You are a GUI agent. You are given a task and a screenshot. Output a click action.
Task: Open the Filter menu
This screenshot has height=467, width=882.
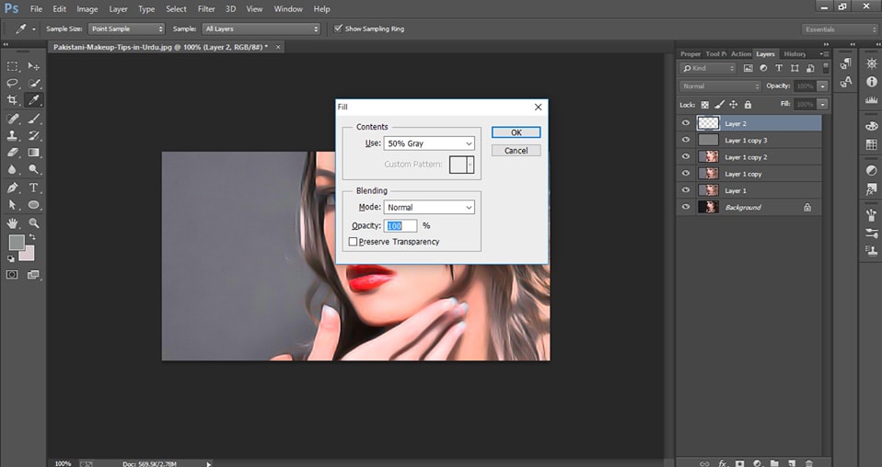coord(206,8)
